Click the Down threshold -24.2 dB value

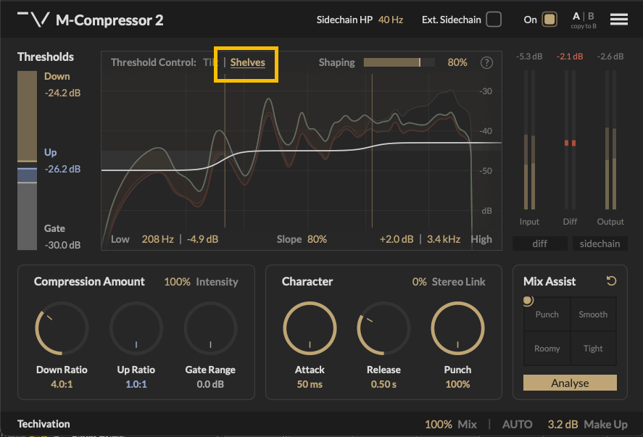[62, 93]
